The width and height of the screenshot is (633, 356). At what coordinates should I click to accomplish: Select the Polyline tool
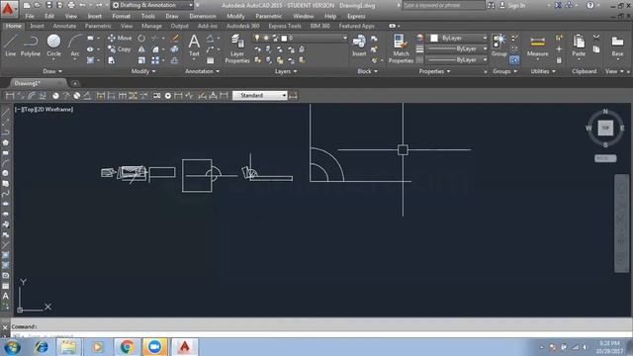coord(31,44)
